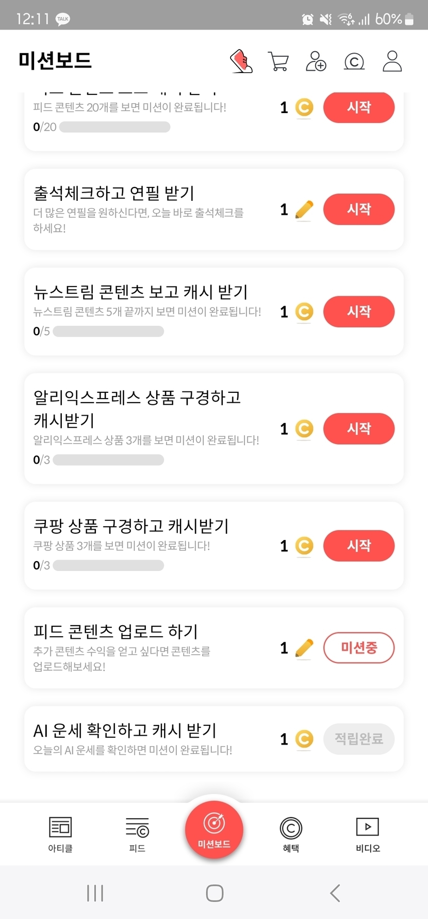Open the 비디오 tab
This screenshot has width=428, height=919.
(368, 834)
